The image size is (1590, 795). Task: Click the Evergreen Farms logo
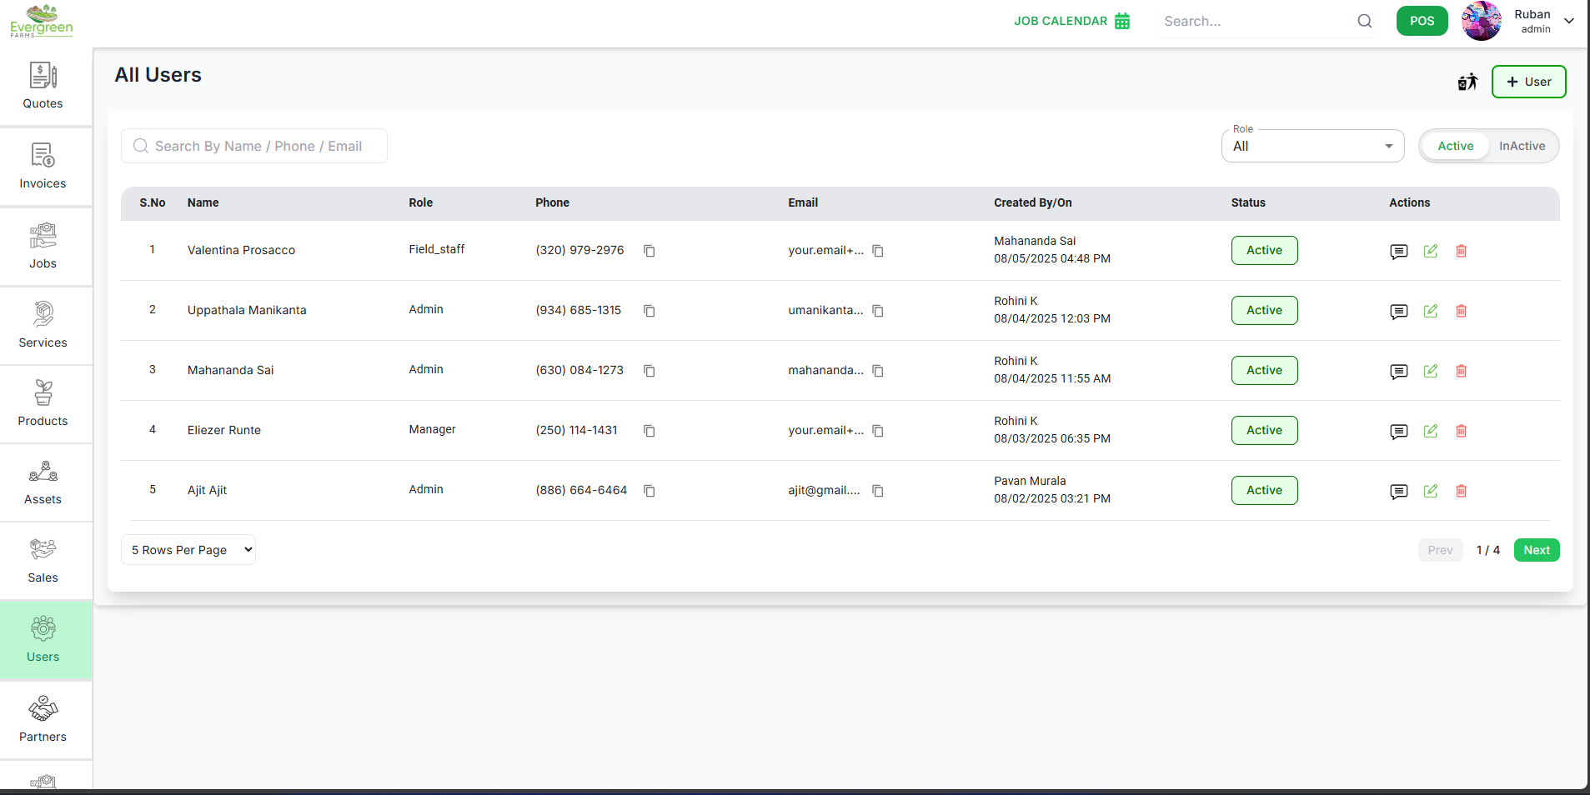point(42,21)
